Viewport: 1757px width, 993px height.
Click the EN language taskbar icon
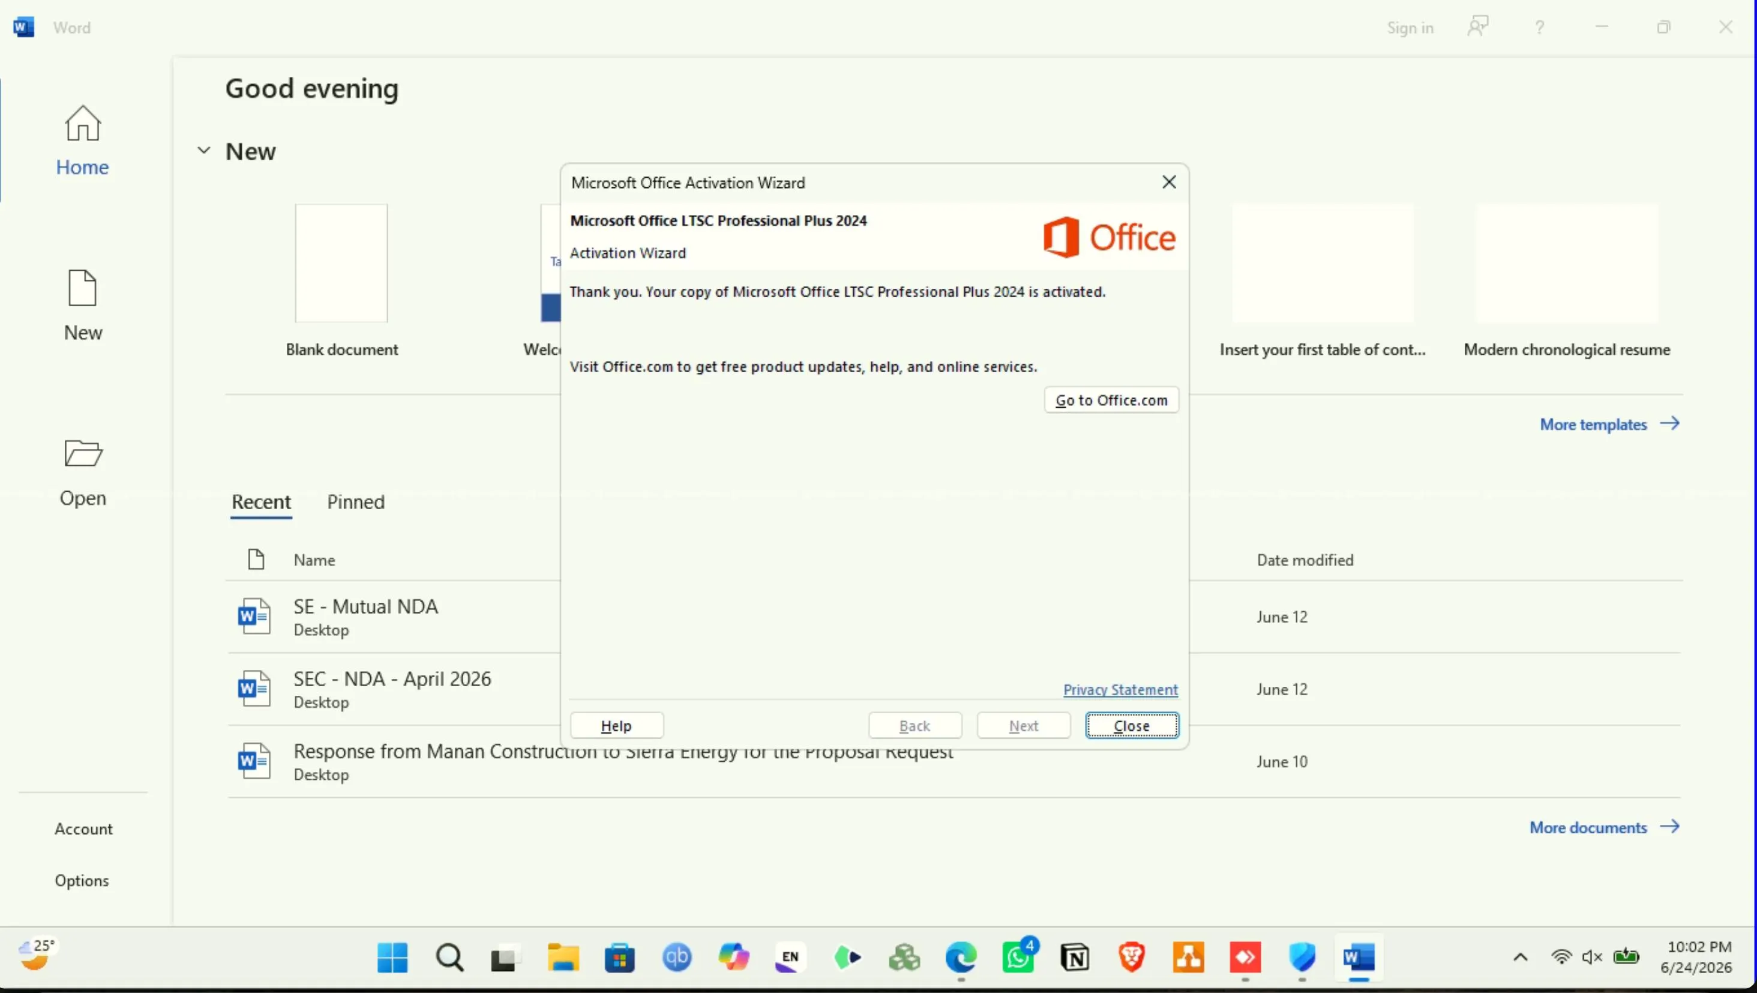coord(790,958)
